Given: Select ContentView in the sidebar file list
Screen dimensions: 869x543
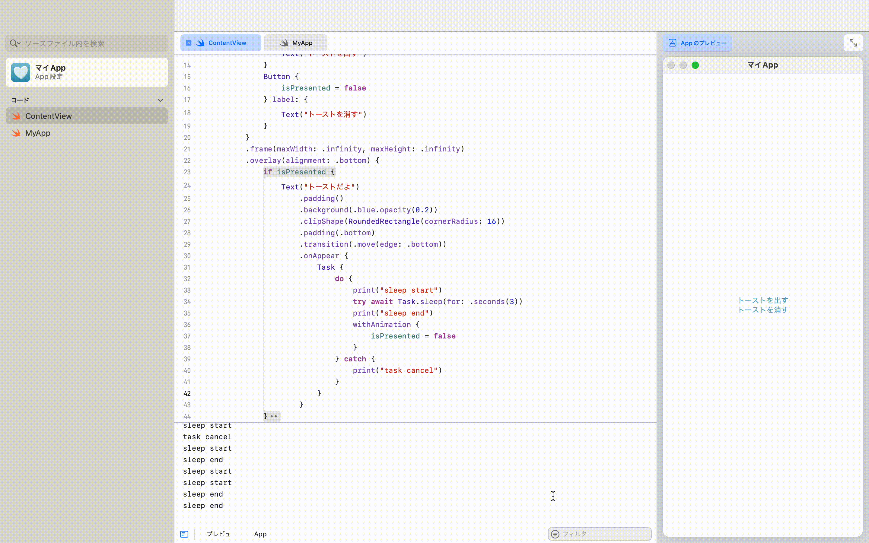Looking at the screenshot, I should pos(49,116).
